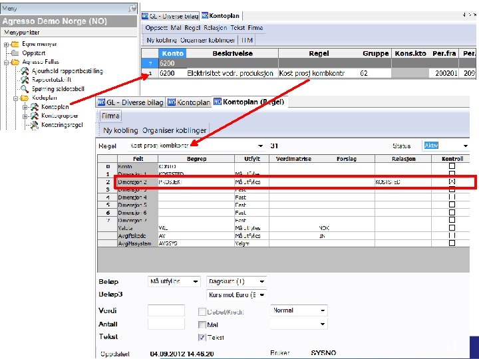Collapse the Kodeplan tree node

15,98
